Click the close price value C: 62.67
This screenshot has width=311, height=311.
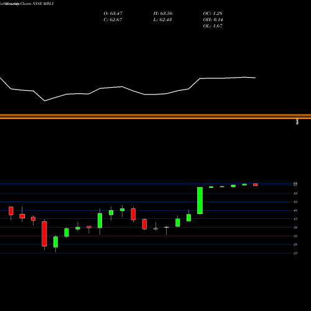point(113,19)
